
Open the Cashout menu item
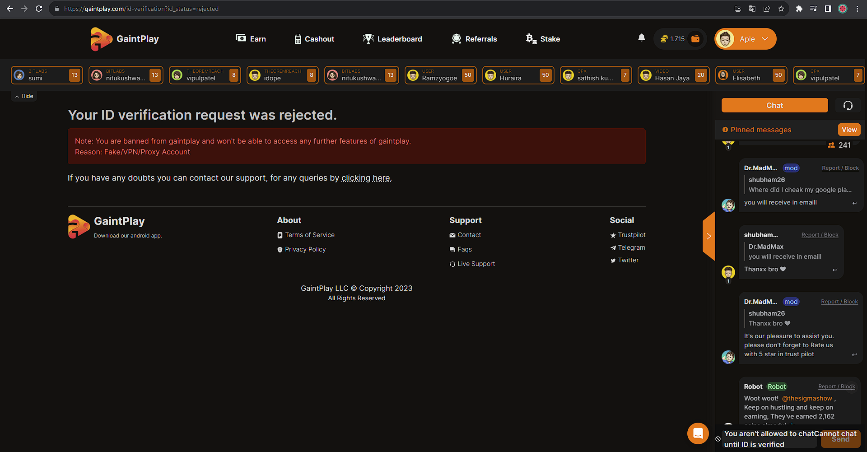click(314, 39)
